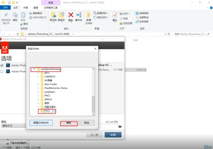Click PSCC folder name edit box
The image size is (213, 149).
pos(48,111)
